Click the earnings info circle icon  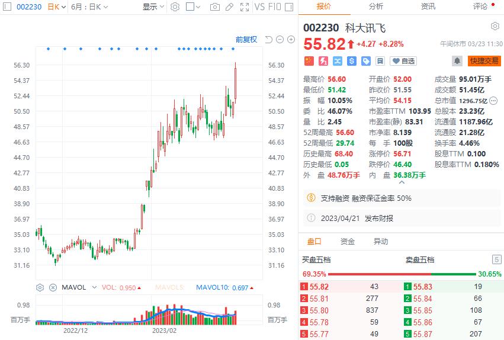point(311,218)
